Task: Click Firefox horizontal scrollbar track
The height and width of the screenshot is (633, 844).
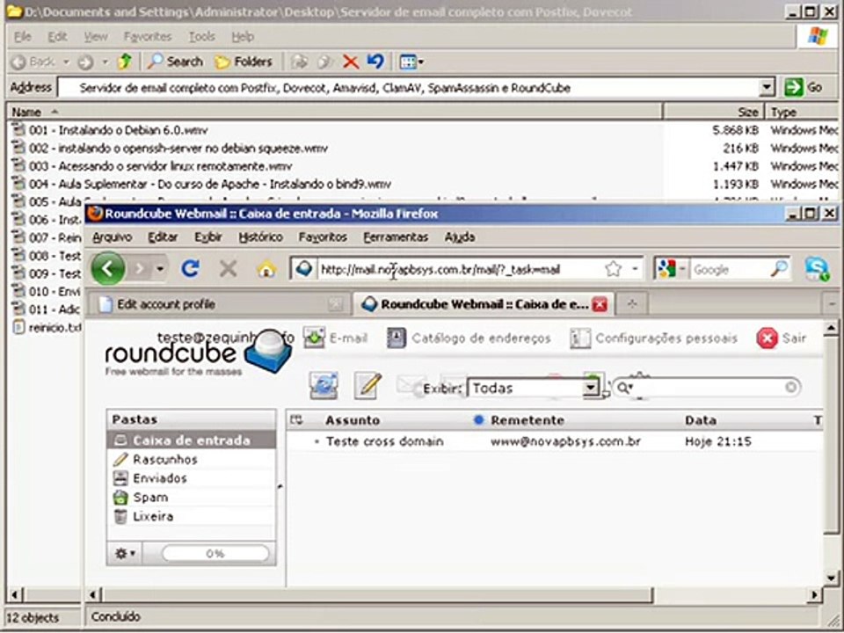Action: point(730,595)
